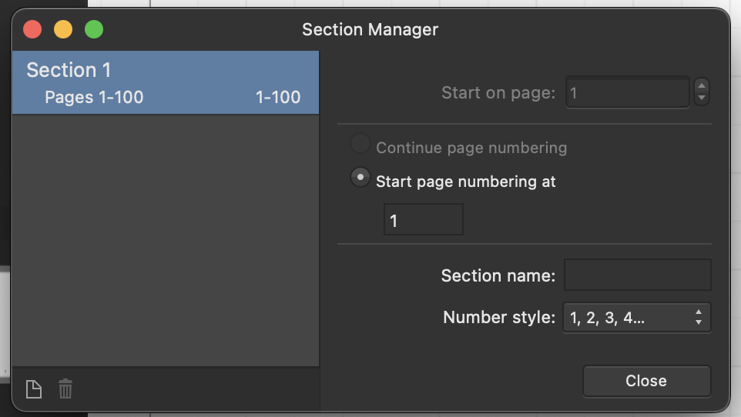The height and width of the screenshot is (417, 741).
Task: Decrease Start on page with down arrow
Action: click(x=702, y=98)
